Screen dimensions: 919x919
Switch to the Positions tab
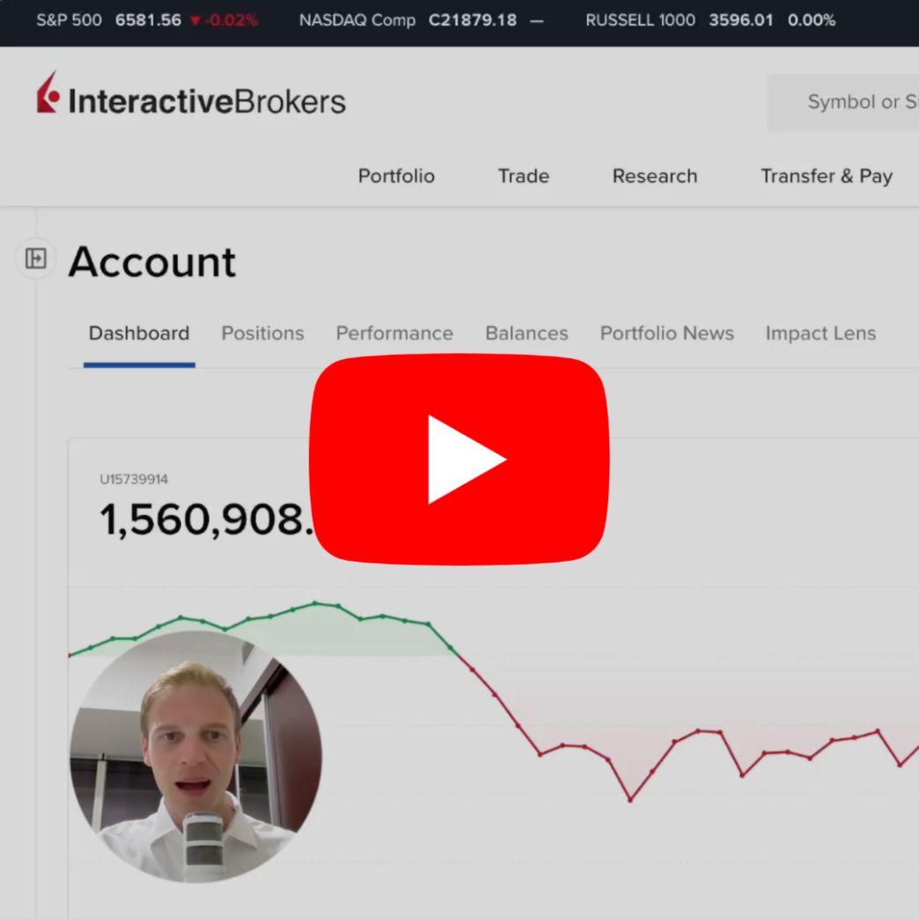coord(262,334)
